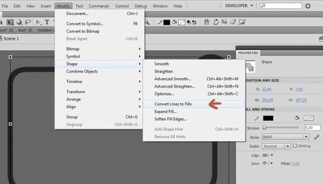Open the Scale dropdown set to Normal
323x184 pixels.
point(276,146)
